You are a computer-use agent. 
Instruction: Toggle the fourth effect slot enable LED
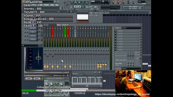pos(138,39)
